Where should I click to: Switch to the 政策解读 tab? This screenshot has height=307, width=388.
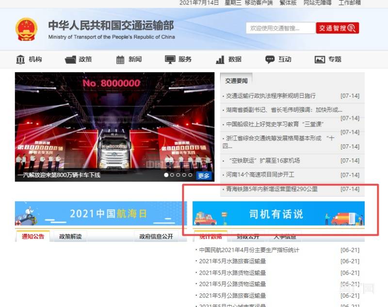(70, 236)
